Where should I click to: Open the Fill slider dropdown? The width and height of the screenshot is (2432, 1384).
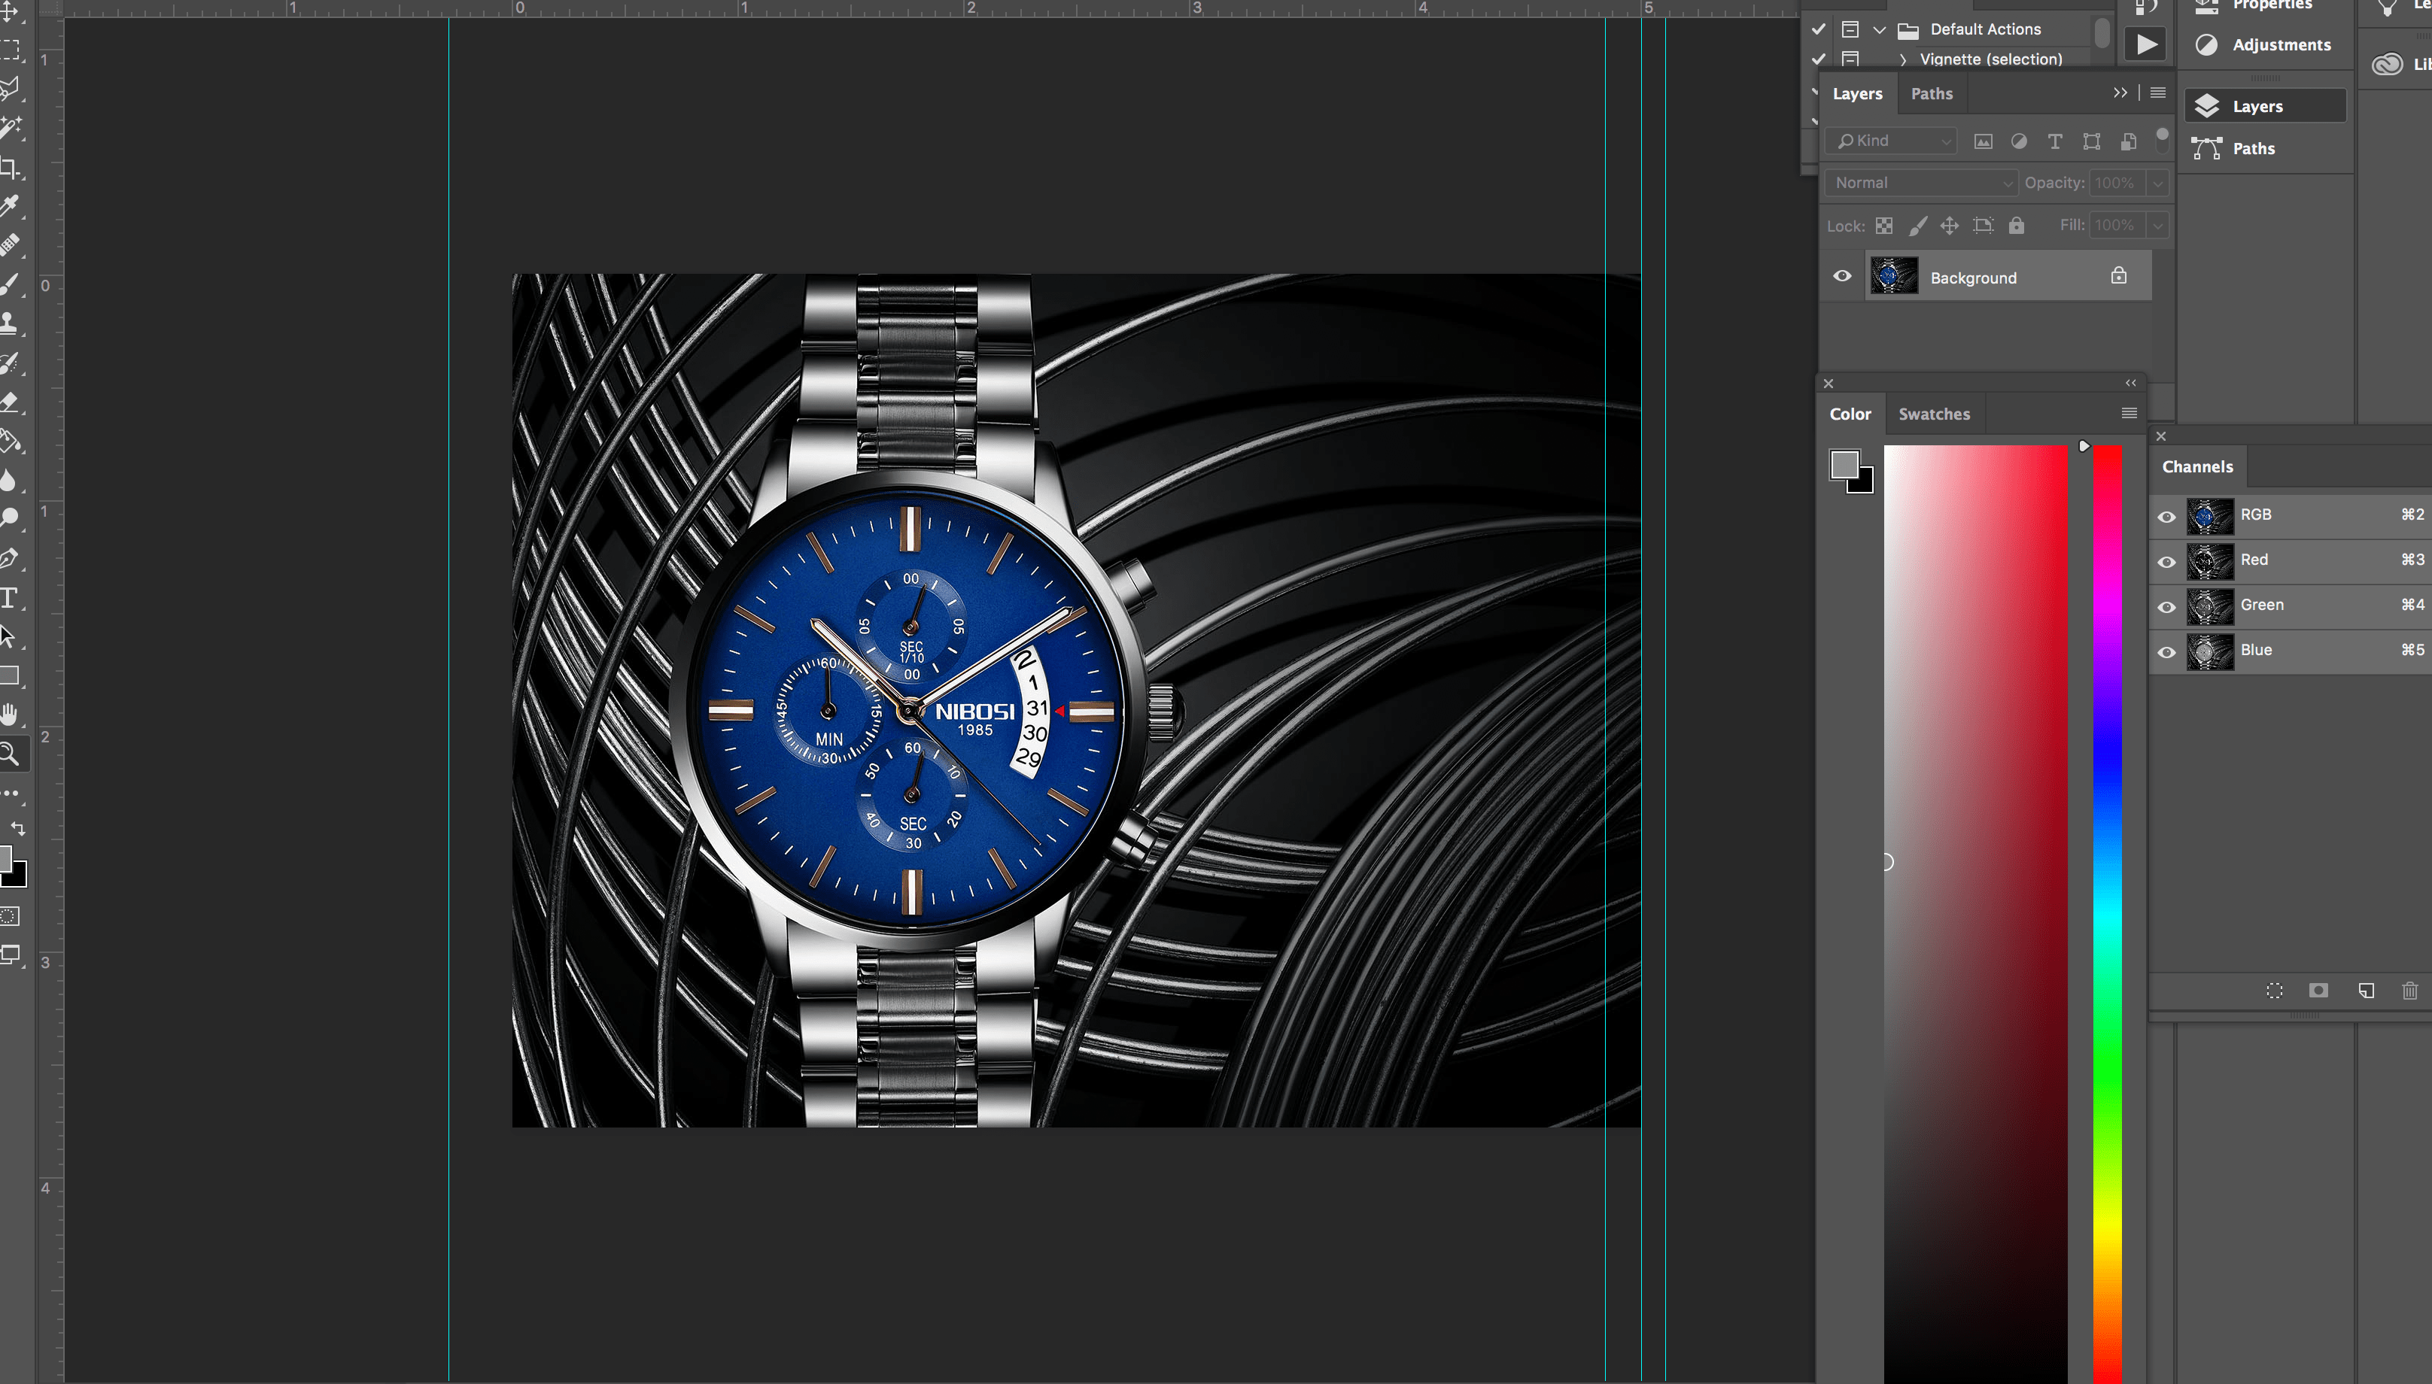pos(2157,226)
